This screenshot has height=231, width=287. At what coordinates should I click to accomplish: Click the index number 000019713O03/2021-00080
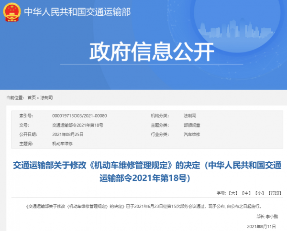pos(79,116)
